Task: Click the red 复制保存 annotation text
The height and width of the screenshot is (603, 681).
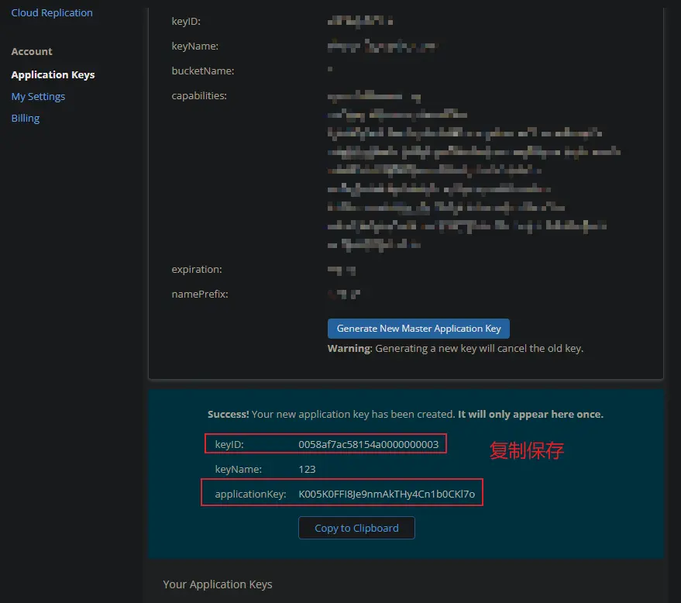Action: tap(526, 450)
